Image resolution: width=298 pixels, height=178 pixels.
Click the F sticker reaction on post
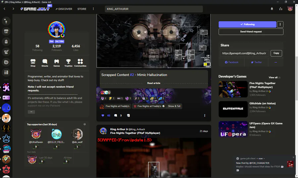112,98
